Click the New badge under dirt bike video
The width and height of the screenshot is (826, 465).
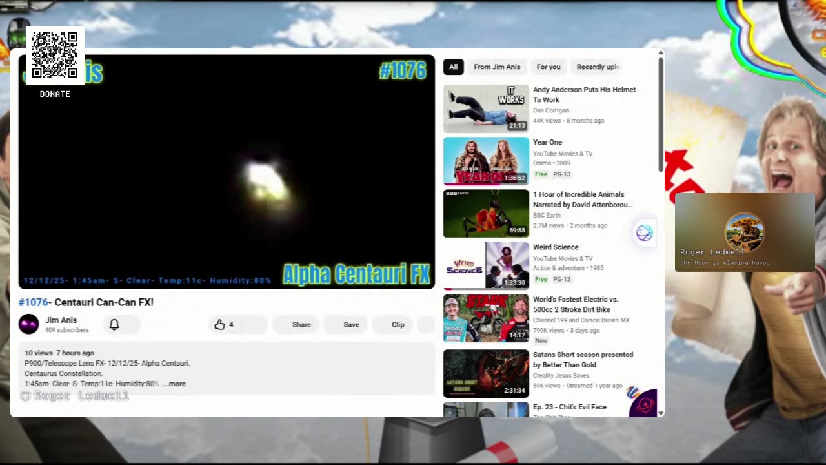tap(541, 340)
